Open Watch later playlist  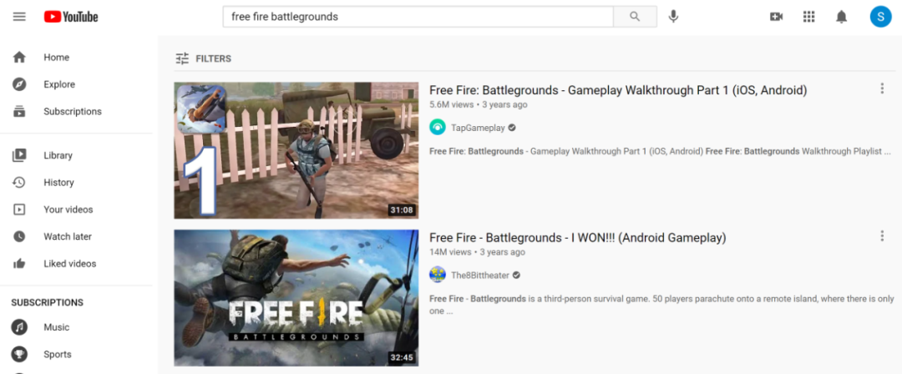67,236
